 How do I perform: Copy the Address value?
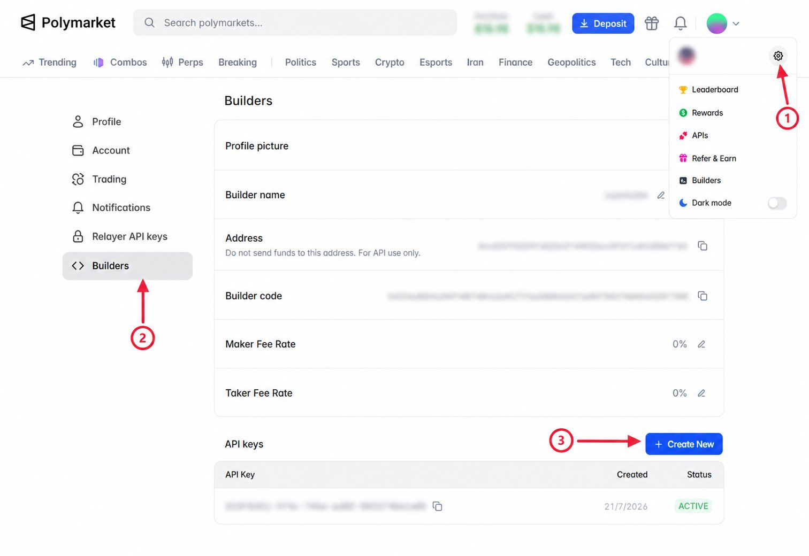703,246
